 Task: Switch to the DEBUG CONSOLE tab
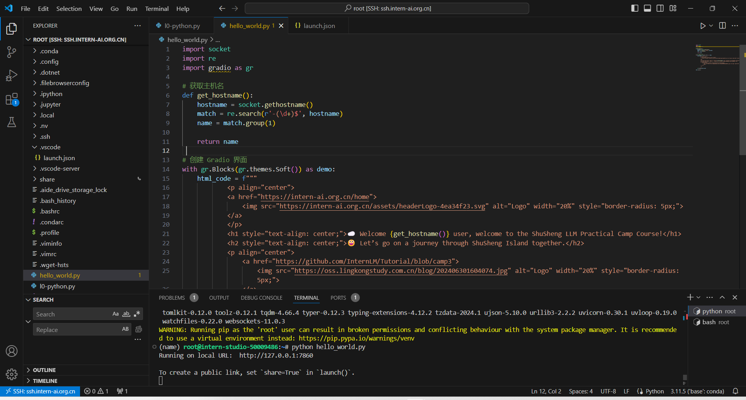[261, 298]
